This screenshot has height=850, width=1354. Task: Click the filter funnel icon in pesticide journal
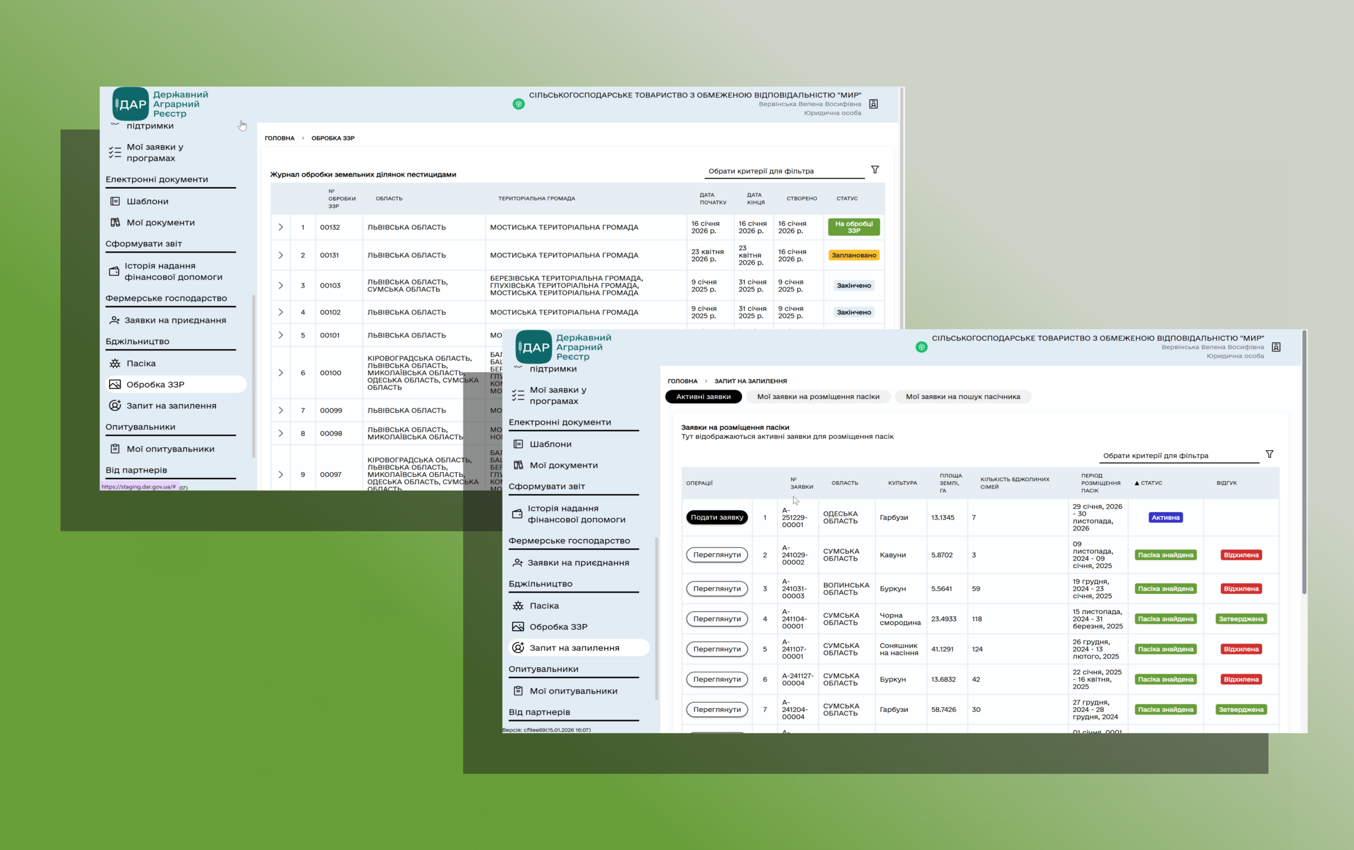[875, 170]
